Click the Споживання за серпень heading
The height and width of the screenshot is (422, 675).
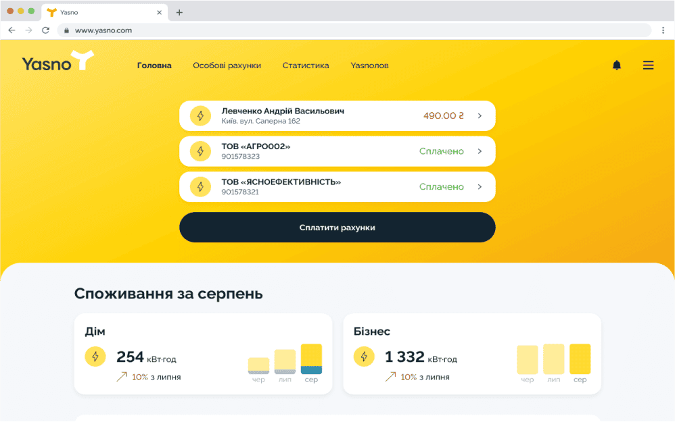pos(168,294)
